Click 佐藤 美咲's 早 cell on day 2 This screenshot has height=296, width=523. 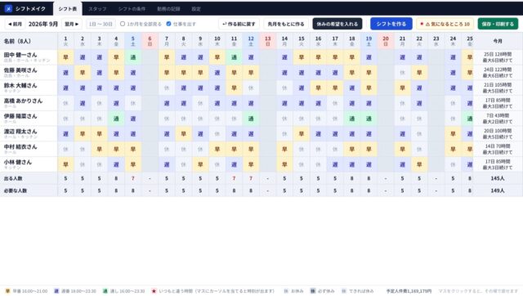pyautogui.click(x=83, y=73)
